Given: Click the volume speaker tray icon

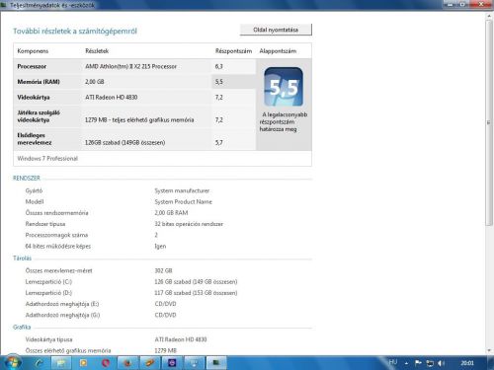Looking at the screenshot, I should (x=441, y=363).
